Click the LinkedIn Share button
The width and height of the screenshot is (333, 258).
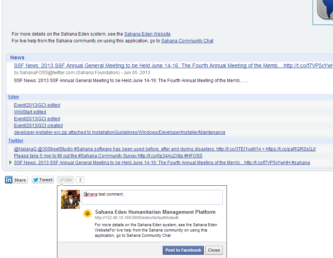click(x=16, y=180)
